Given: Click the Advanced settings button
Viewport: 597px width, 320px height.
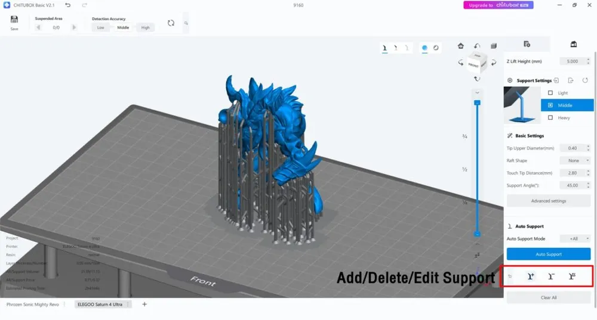Looking at the screenshot, I should pos(548,201).
